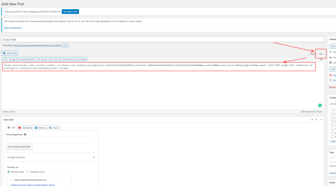Insert code tag with code button
The image size is (336, 186).
[x=64, y=59]
